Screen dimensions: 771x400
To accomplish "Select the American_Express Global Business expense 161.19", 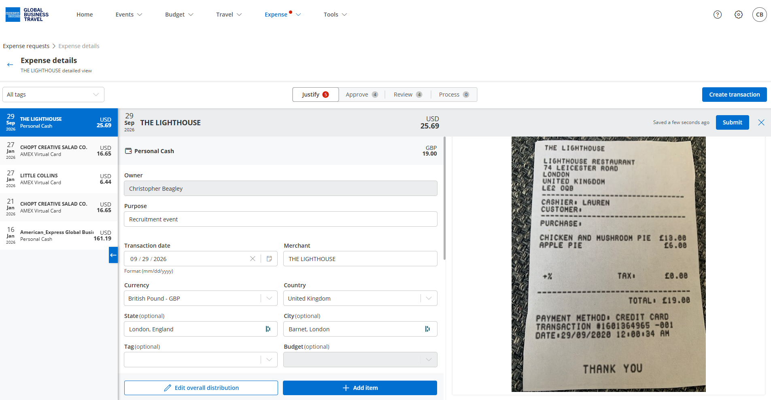I will 59,236.
